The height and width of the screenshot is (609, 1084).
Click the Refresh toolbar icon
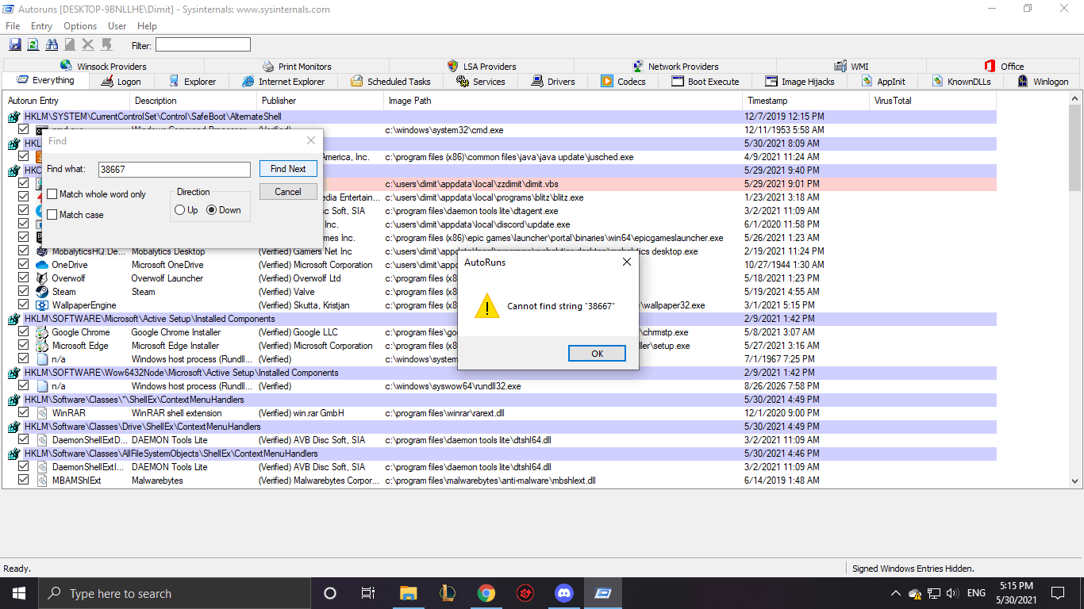(x=33, y=45)
